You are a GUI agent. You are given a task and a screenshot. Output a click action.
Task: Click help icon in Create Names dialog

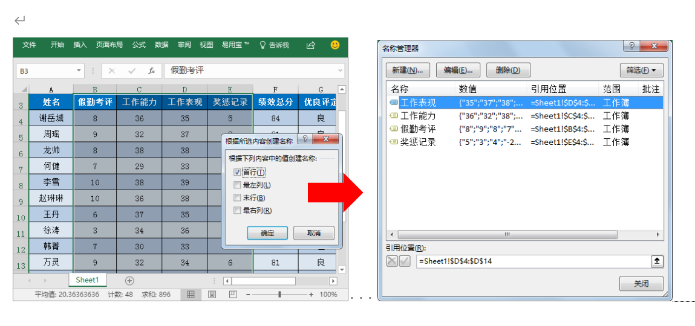[305, 139]
